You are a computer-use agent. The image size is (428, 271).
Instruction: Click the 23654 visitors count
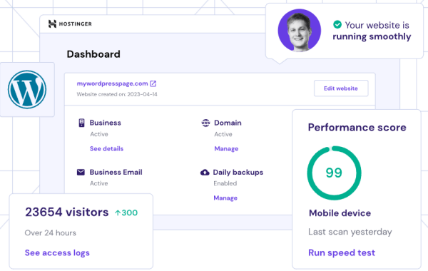67,212
